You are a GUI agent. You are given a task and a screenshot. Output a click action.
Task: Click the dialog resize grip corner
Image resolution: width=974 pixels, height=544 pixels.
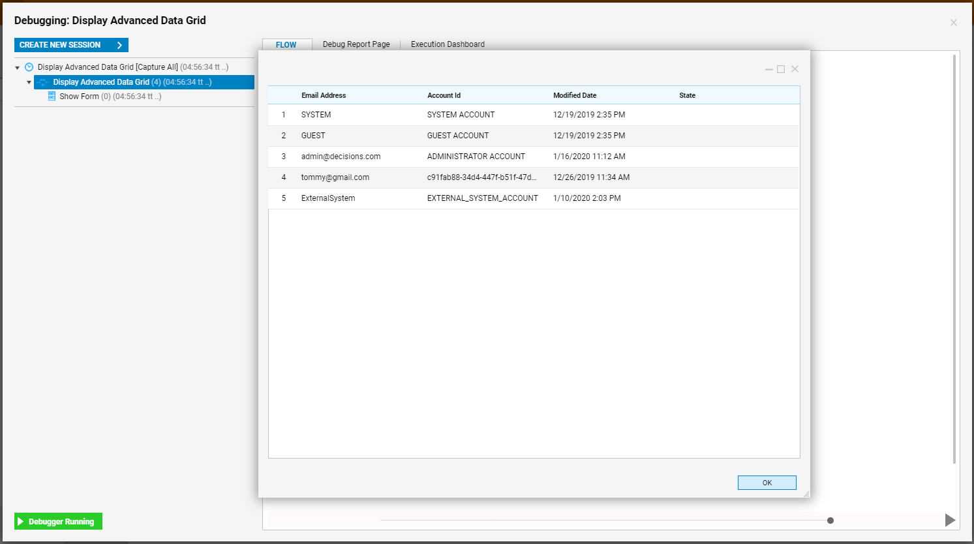806,494
